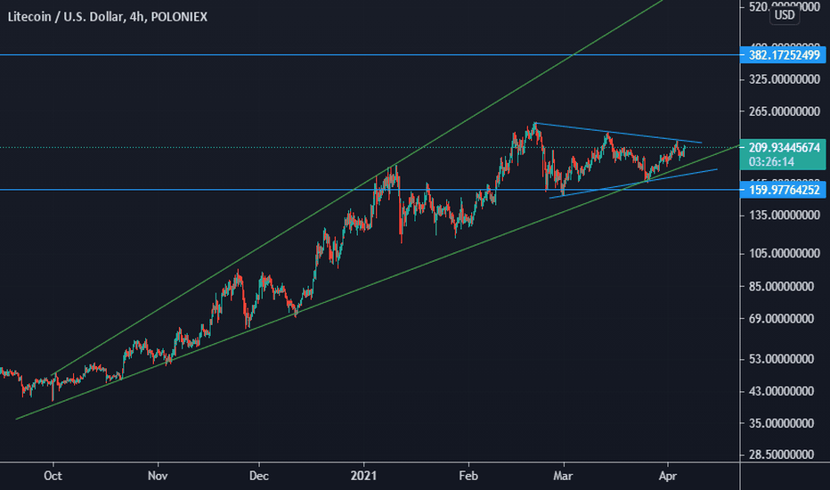Click the 135.00000000 price axis label

point(784,215)
